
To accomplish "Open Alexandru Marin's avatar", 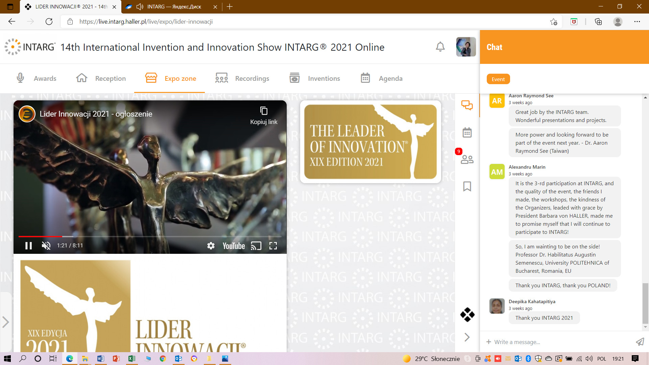I will (497, 172).
